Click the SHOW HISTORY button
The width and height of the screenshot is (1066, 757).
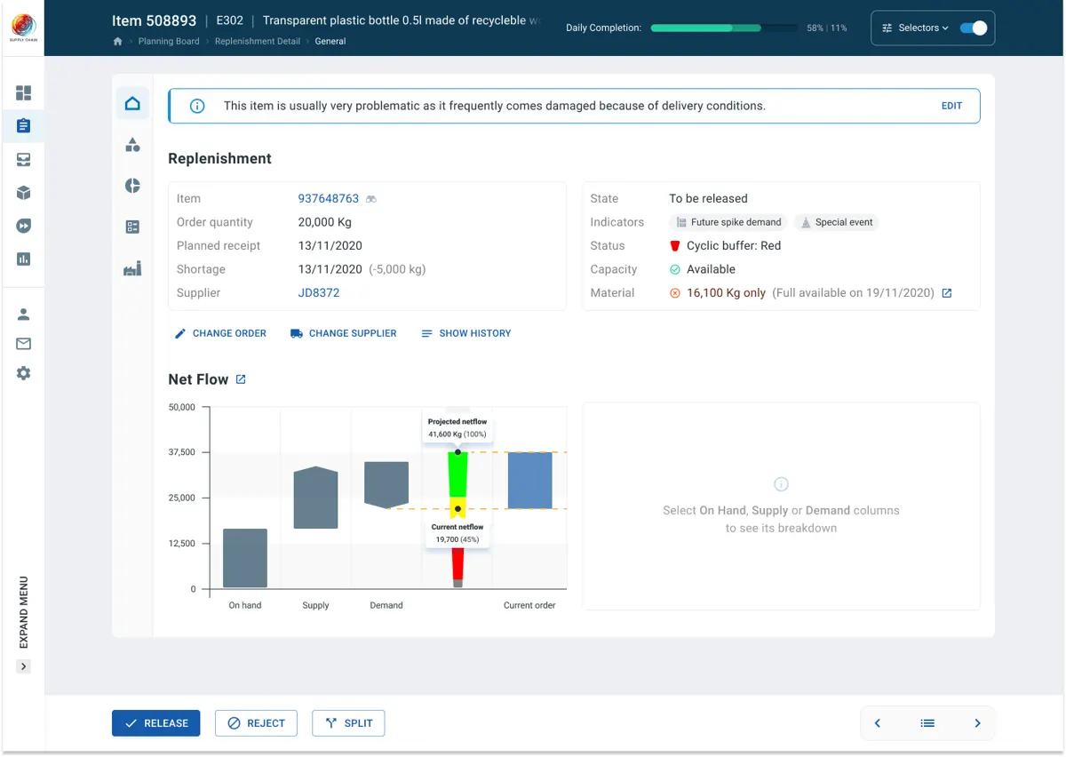click(x=466, y=333)
